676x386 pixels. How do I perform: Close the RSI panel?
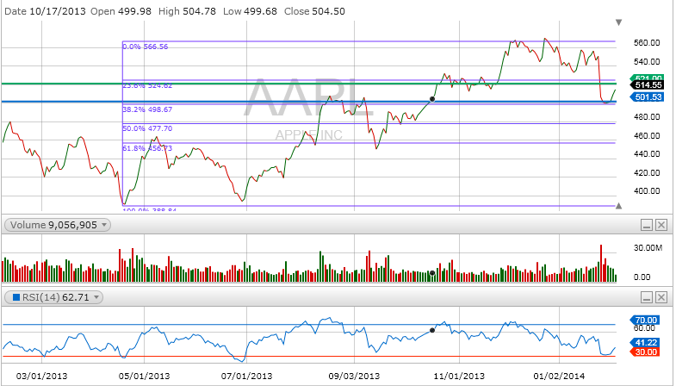pyautogui.click(x=661, y=297)
